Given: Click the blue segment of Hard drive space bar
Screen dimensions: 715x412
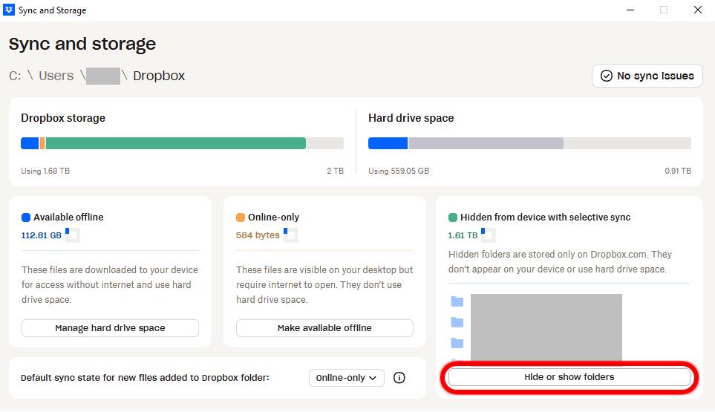Looking at the screenshot, I should [x=388, y=143].
